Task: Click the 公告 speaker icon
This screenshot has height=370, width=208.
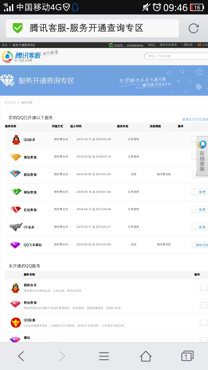Action: [199, 45]
